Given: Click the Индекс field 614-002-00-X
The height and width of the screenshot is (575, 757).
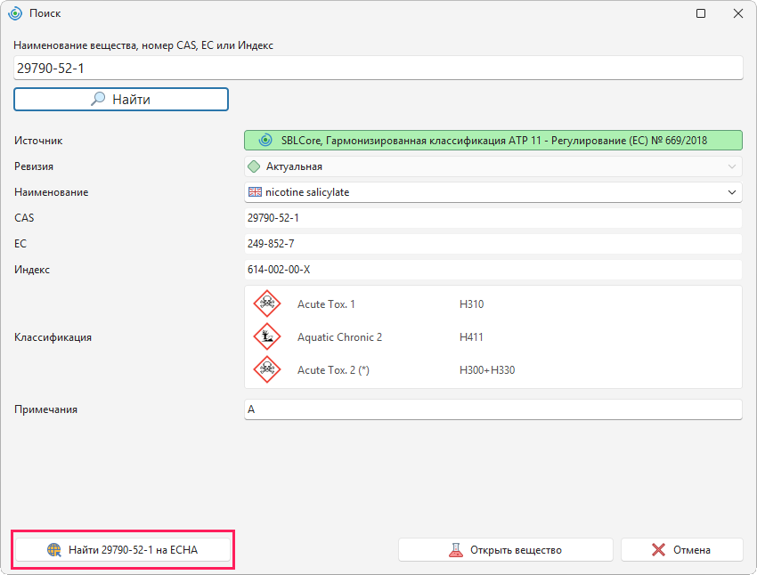Looking at the screenshot, I should point(492,269).
